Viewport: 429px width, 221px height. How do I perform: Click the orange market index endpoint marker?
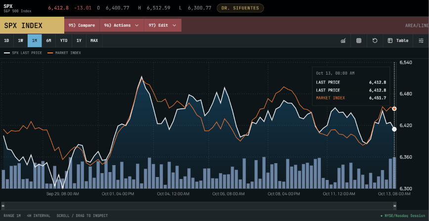pos(394,109)
